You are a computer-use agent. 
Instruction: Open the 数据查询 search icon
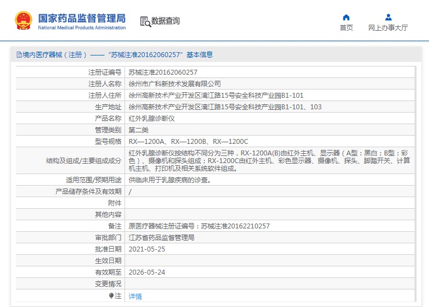(145, 21)
